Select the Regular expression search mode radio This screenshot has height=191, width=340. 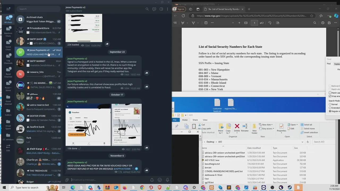330,111
